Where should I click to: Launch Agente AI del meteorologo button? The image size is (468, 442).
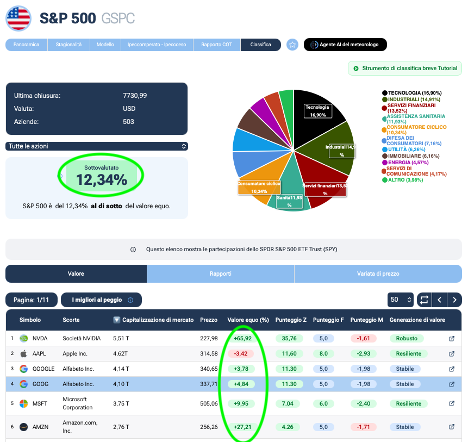tap(345, 45)
